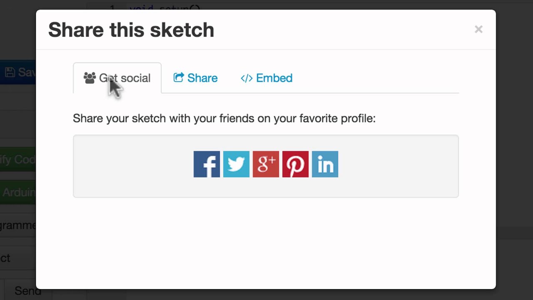Image resolution: width=533 pixels, height=300 pixels.
Task: Switch to the Share tab
Action: pyautogui.click(x=202, y=78)
